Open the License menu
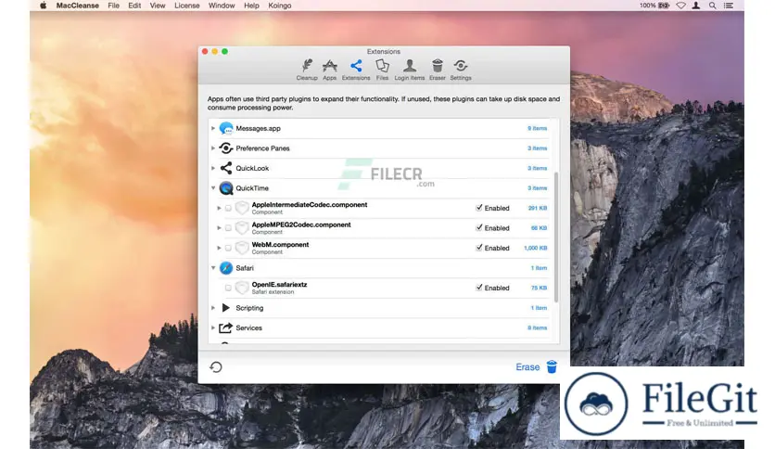The height and width of the screenshot is (449, 775). pos(187,6)
